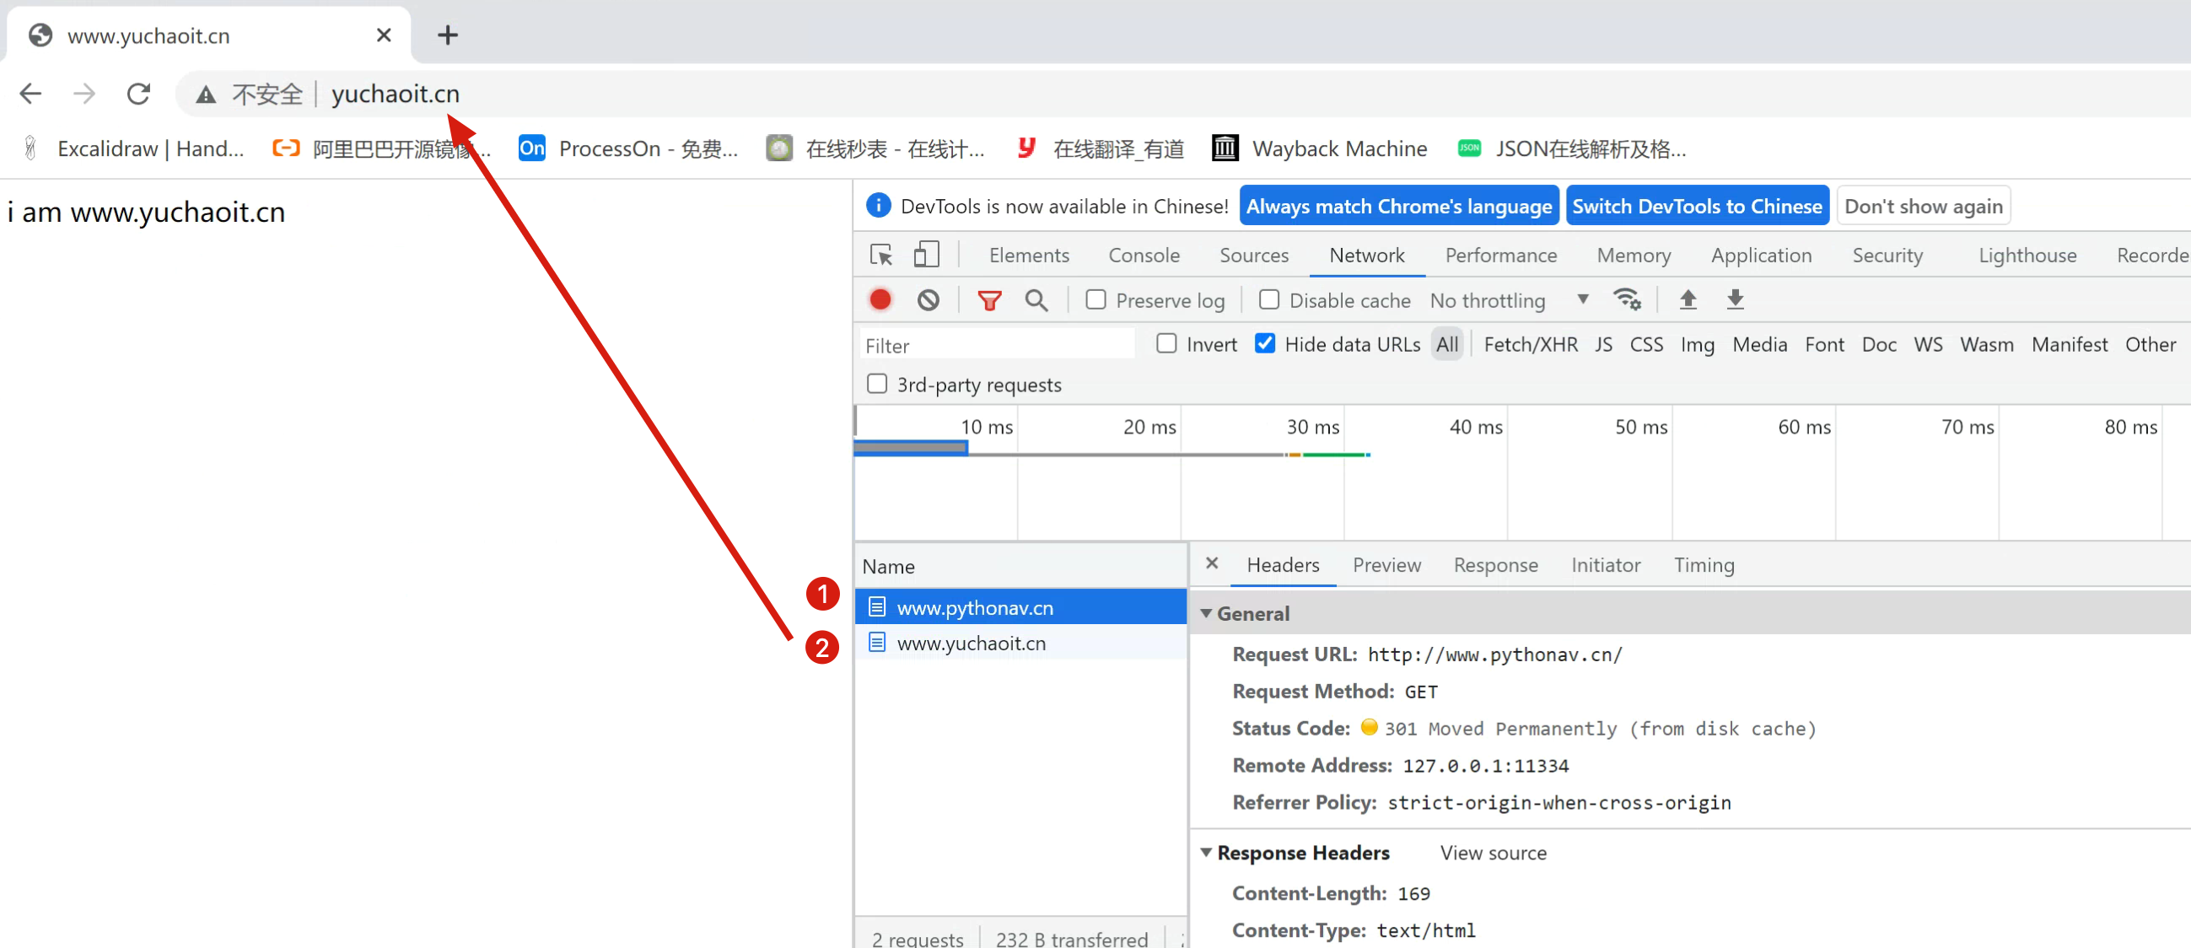Image resolution: width=2191 pixels, height=948 pixels.
Task: Check the Disable cache option
Action: pos(1269,299)
